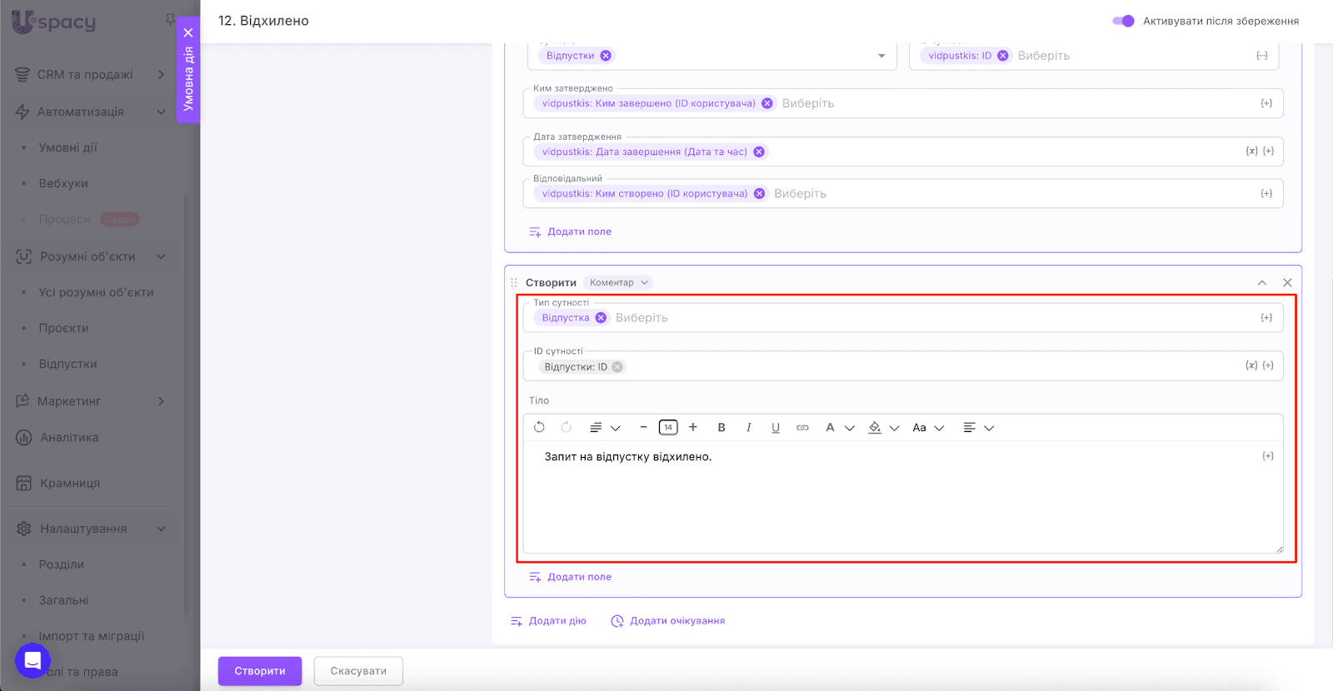Image resolution: width=1333 pixels, height=691 pixels.
Task: Open Вебхуки in sidebar
Action: click(x=63, y=183)
